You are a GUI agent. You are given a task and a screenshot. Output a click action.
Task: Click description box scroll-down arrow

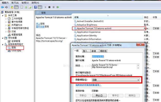(138, 68)
